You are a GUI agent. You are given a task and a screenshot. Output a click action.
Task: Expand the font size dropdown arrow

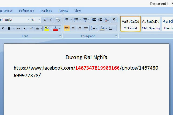[39, 20]
